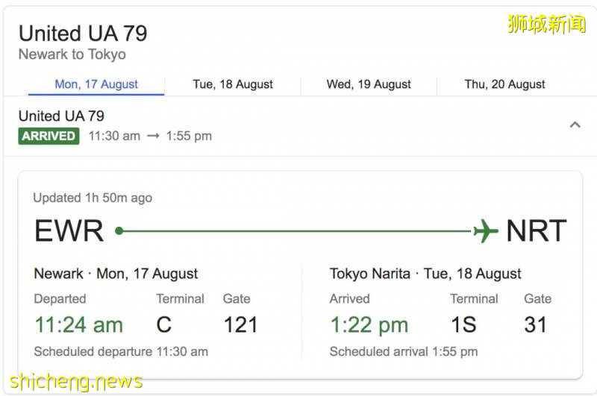
Task: Open the Wed, 19 August tab
Action: [x=369, y=84]
